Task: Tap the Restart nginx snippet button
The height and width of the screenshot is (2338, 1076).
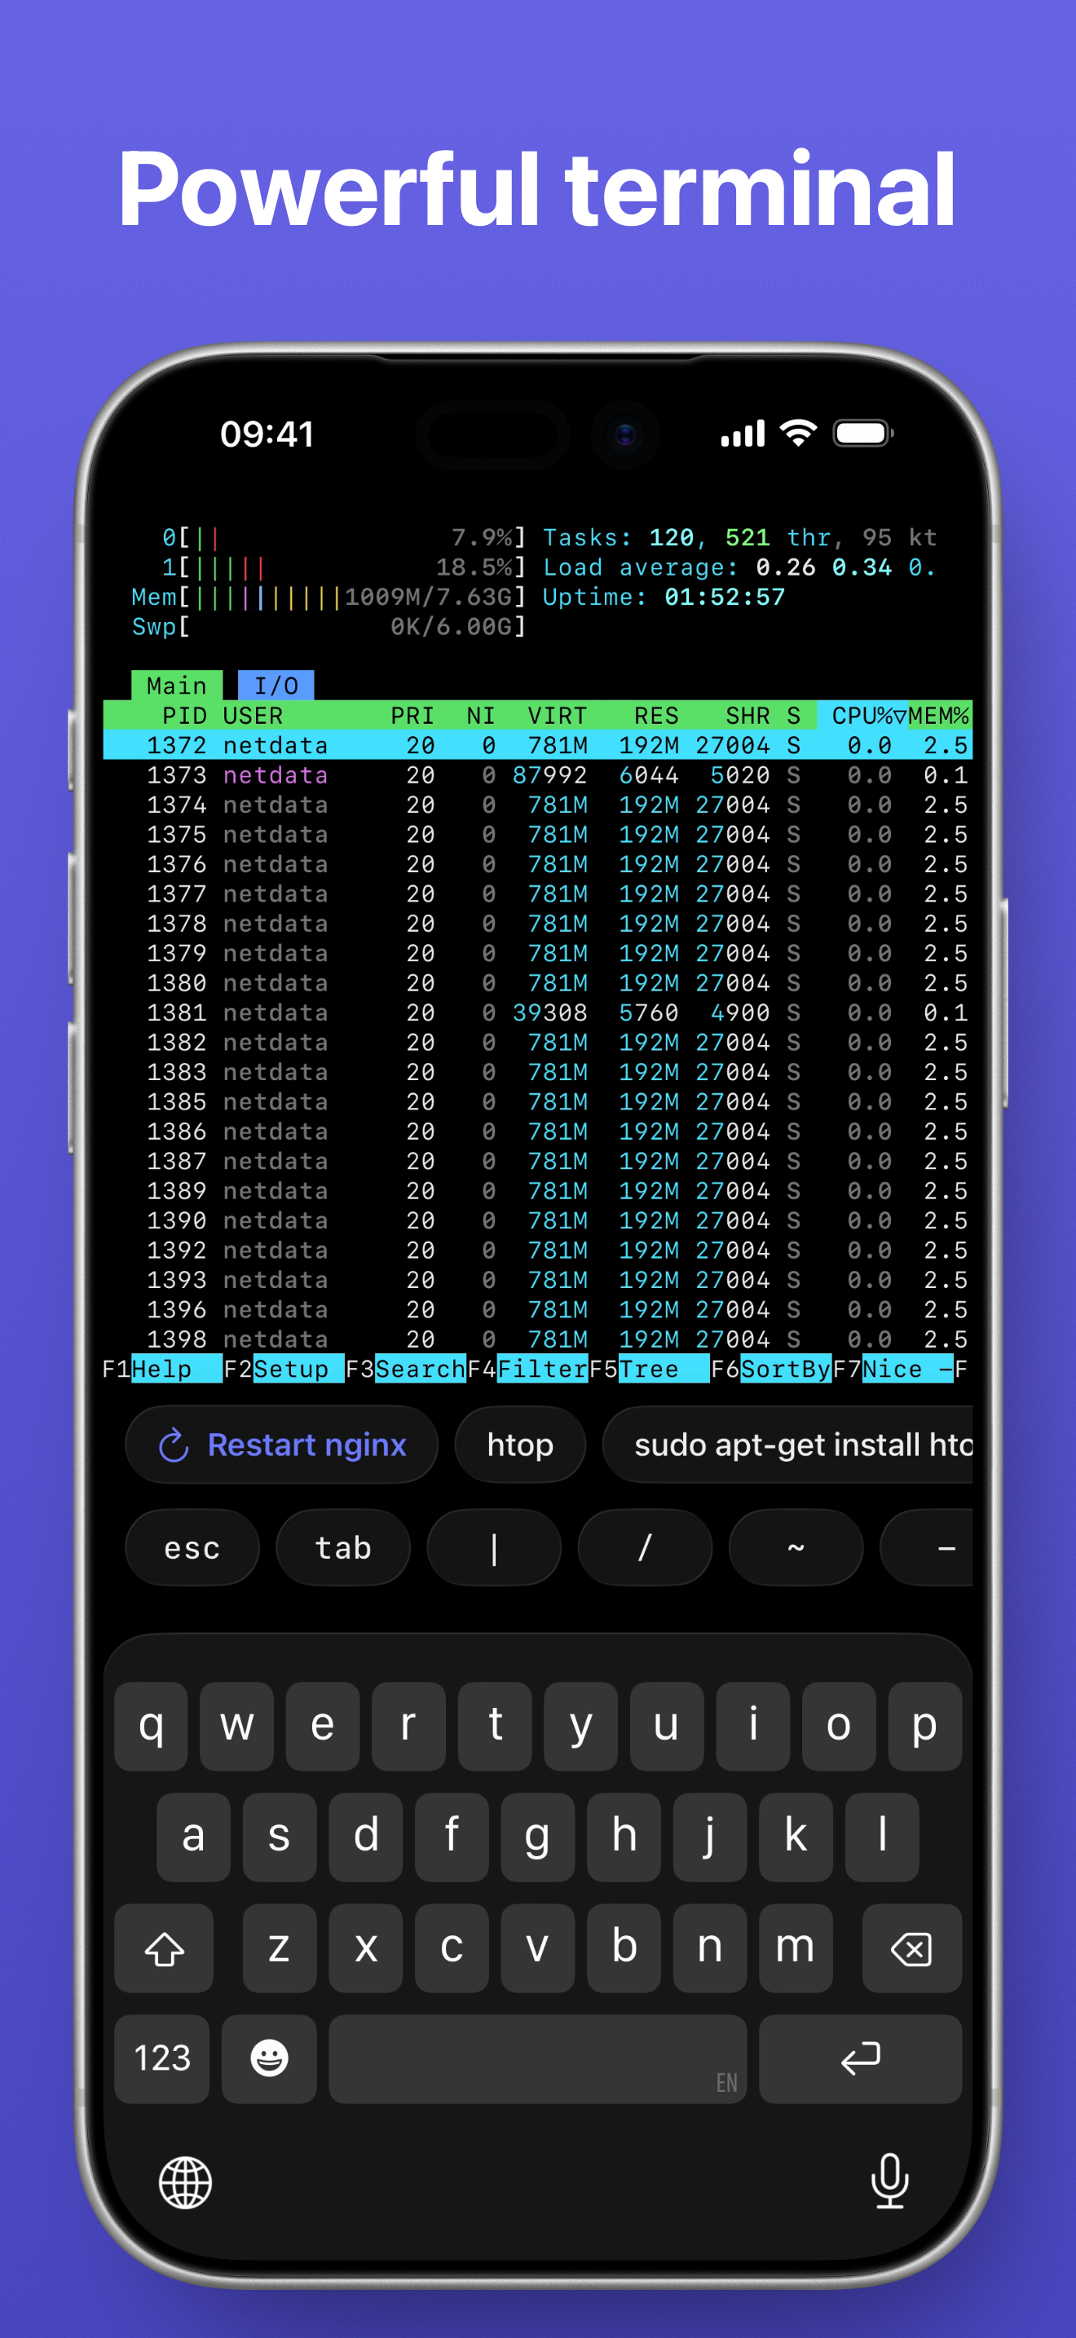Action: 282,1444
